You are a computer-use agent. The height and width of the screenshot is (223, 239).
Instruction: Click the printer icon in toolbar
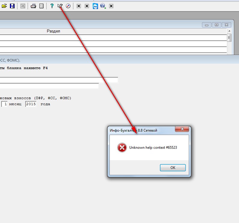pyautogui.click(x=33, y=6)
